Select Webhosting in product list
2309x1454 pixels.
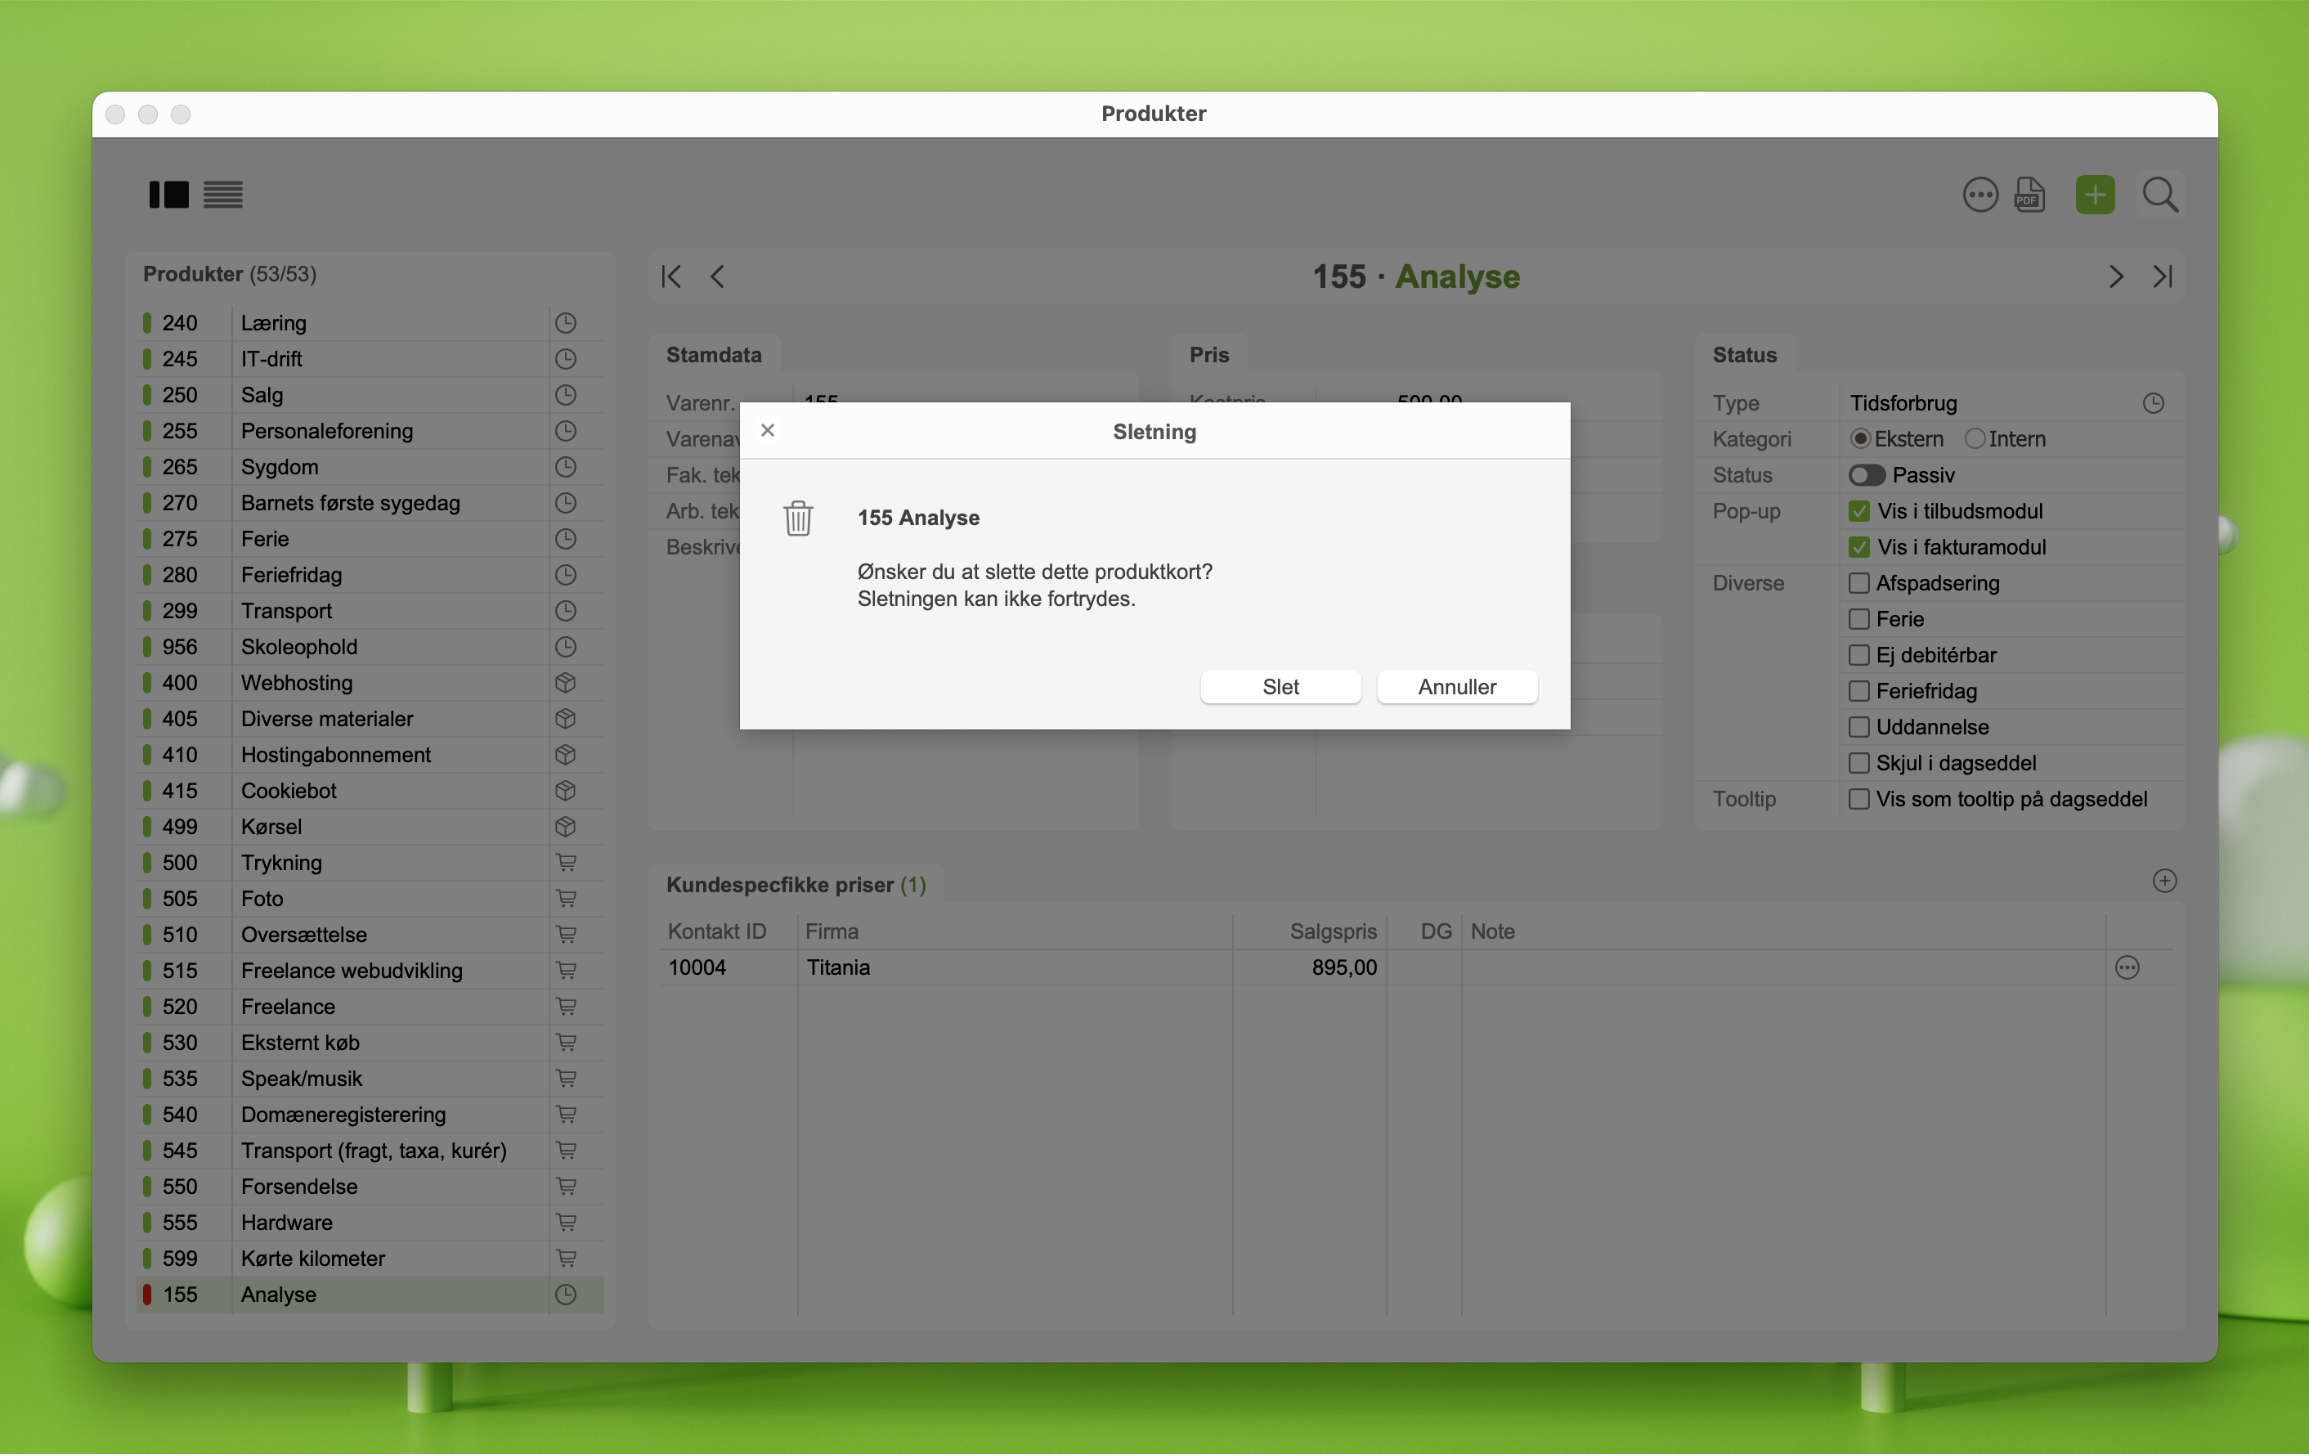[x=296, y=683]
